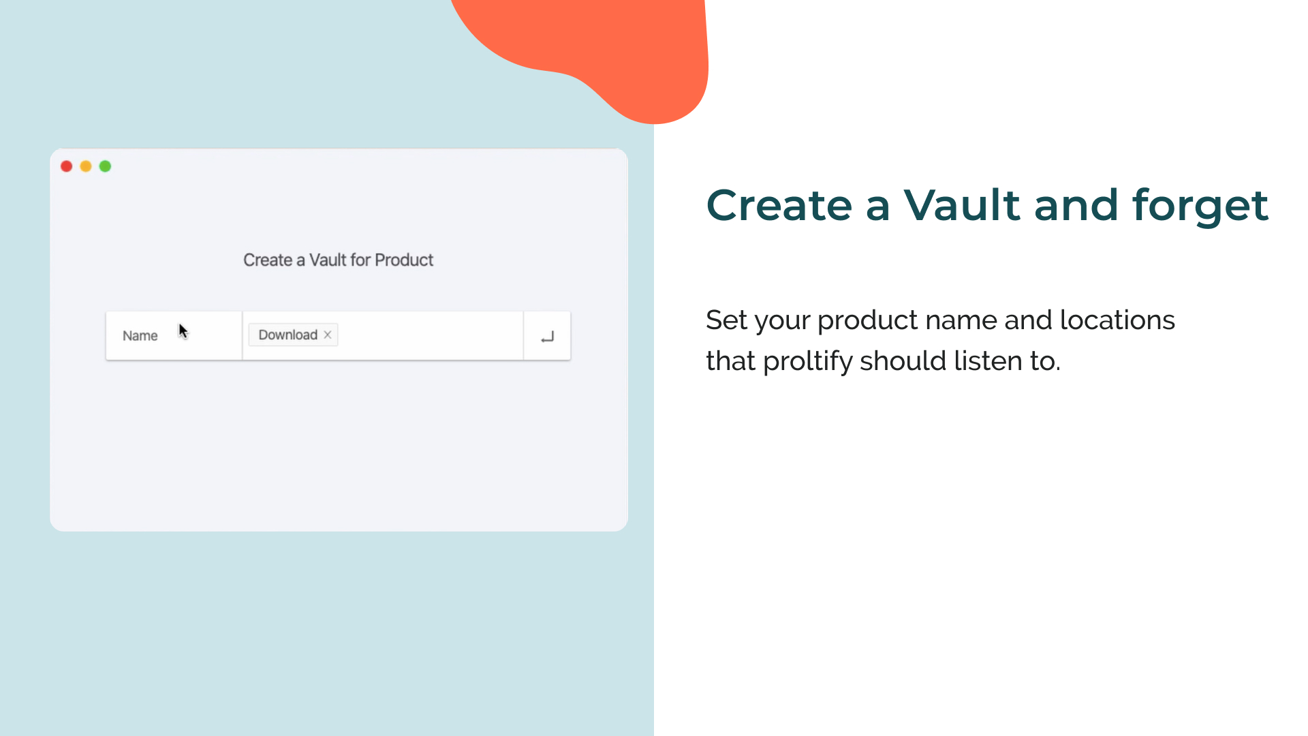
Task: Click the word "Product" in the window title
Action: tap(404, 260)
